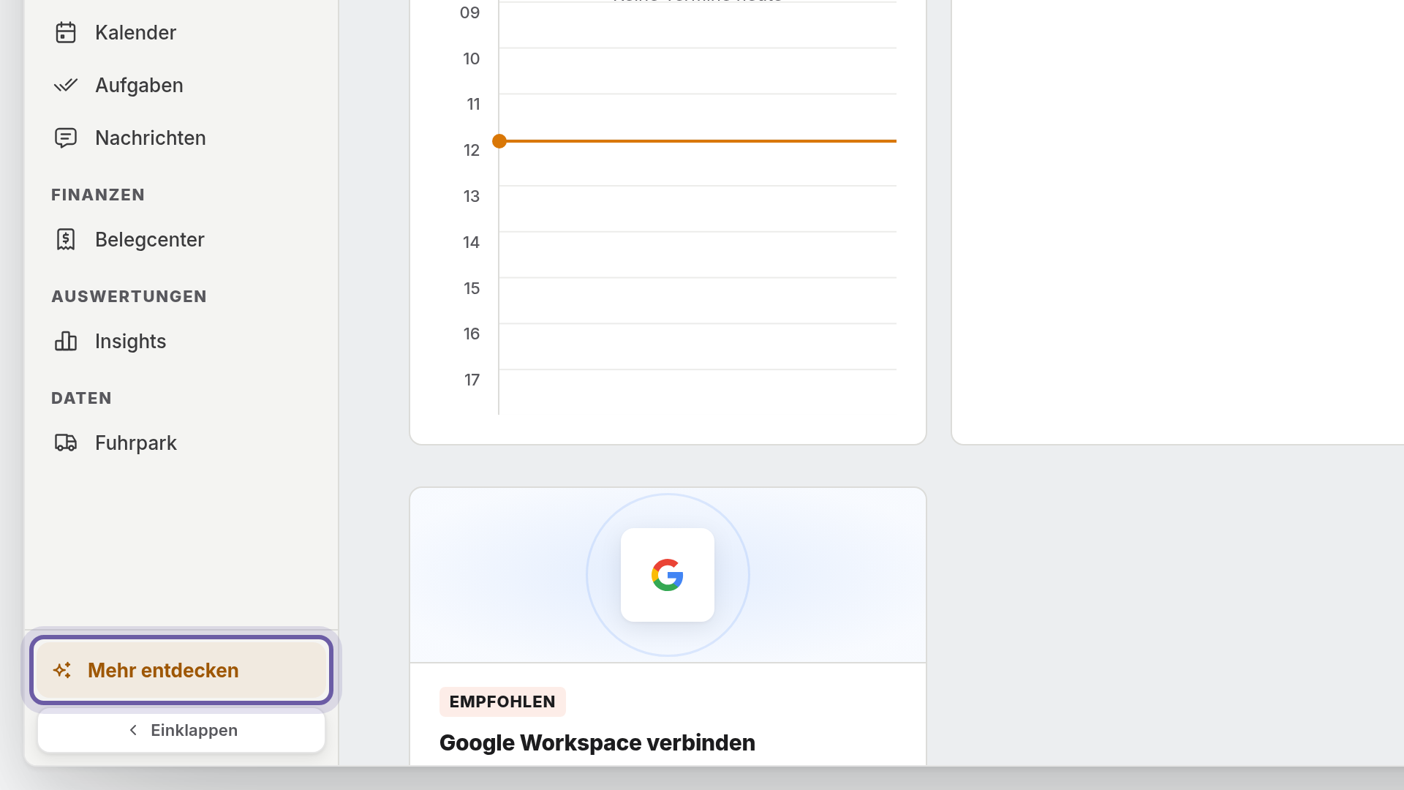The width and height of the screenshot is (1404, 790).
Task: Open Google Workspace verbinden card title
Action: click(x=597, y=742)
